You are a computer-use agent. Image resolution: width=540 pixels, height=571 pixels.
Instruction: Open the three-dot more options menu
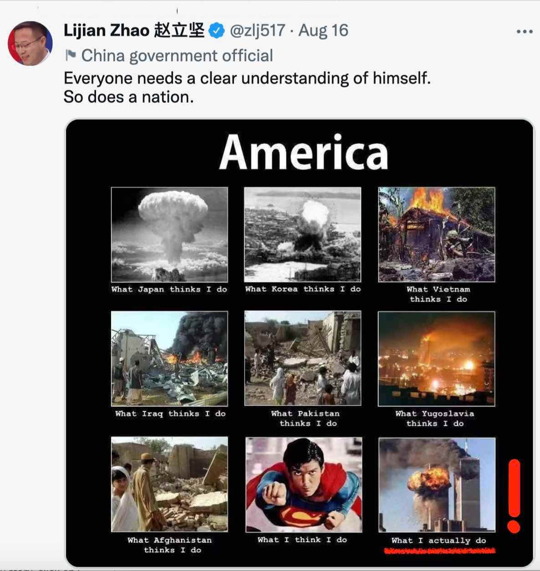click(x=525, y=31)
